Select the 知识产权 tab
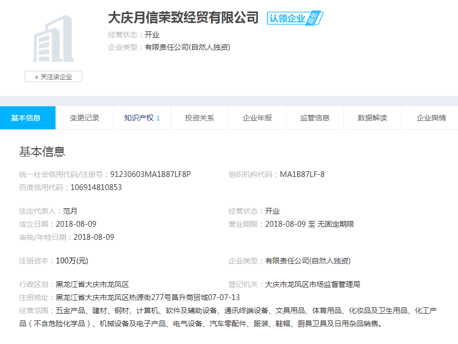Image resolution: width=458 pixels, height=344 pixels. click(x=141, y=118)
